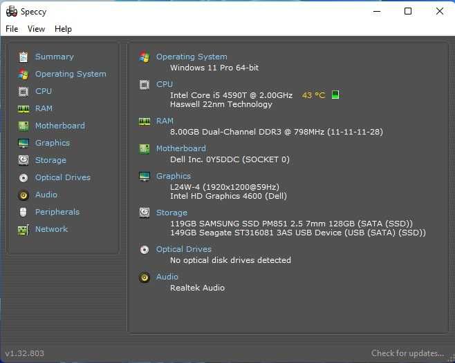Click the Storage heading link in summary

[171, 213]
